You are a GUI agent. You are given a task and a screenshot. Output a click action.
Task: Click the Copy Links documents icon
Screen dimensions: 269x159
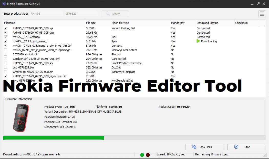coord(194,147)
